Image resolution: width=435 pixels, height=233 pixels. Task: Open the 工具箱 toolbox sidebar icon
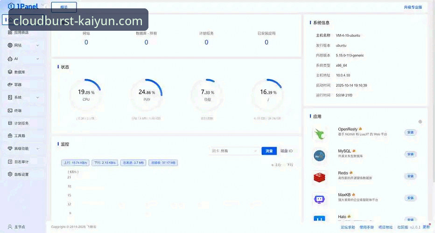(x=10, y=136)
